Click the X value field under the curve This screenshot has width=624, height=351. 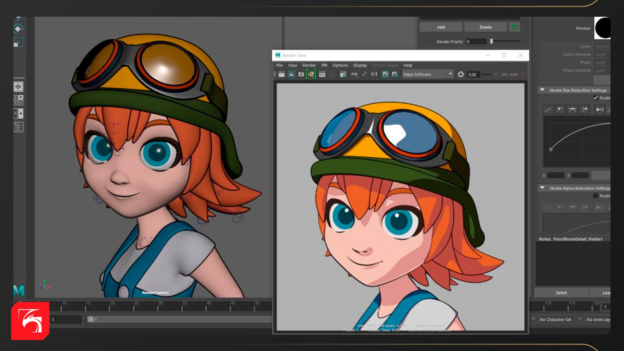click(556, 175)
